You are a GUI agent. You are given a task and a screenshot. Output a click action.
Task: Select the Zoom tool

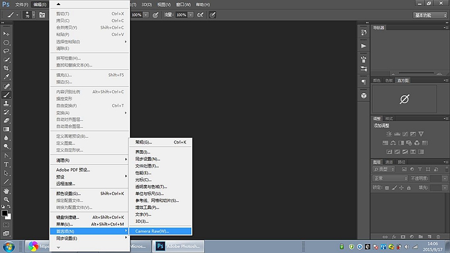coord(6,200)
